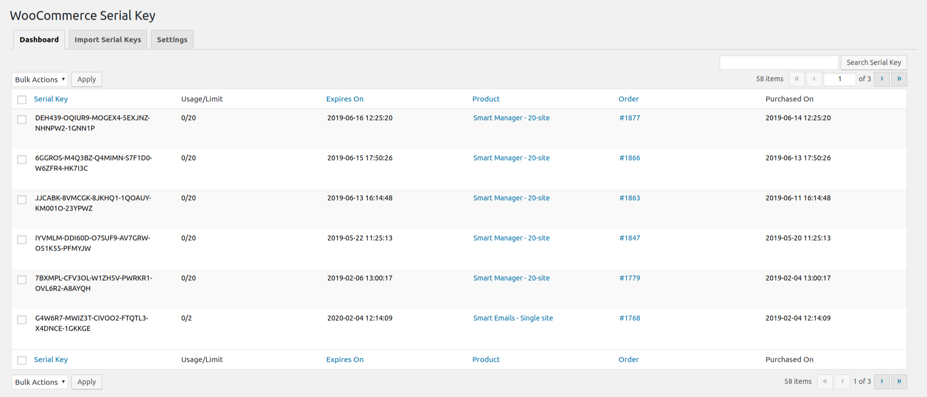Expand the bottom Bulk Actions dropdown
927x397 pixels.
coord(40,382)
